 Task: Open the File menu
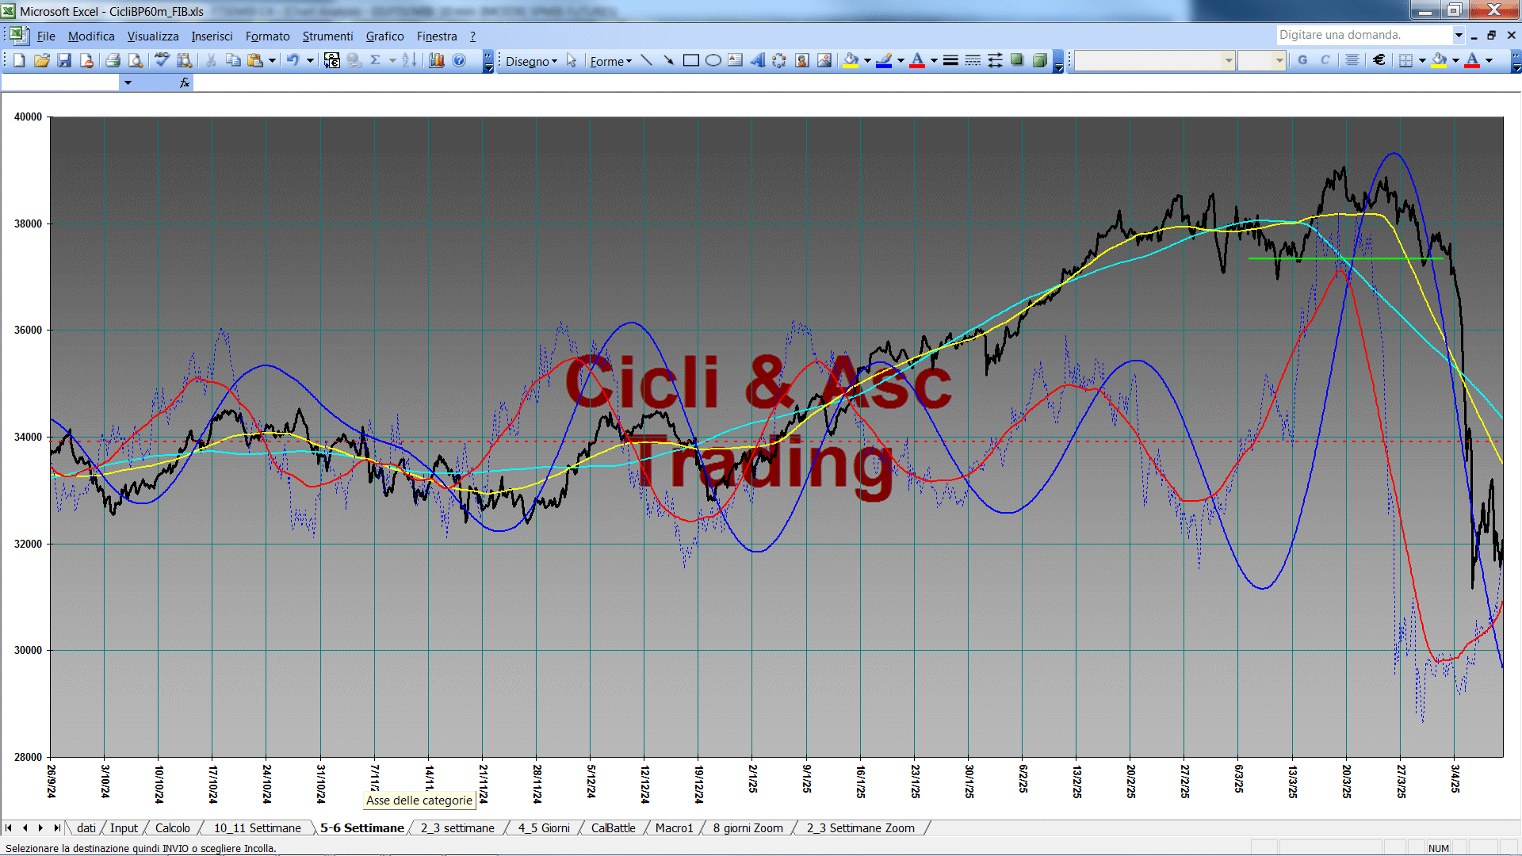(46, 36)
